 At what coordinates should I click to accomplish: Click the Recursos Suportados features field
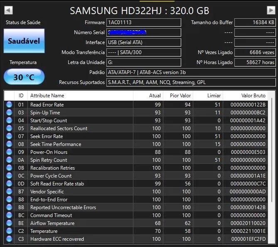(x=191, y=82)
